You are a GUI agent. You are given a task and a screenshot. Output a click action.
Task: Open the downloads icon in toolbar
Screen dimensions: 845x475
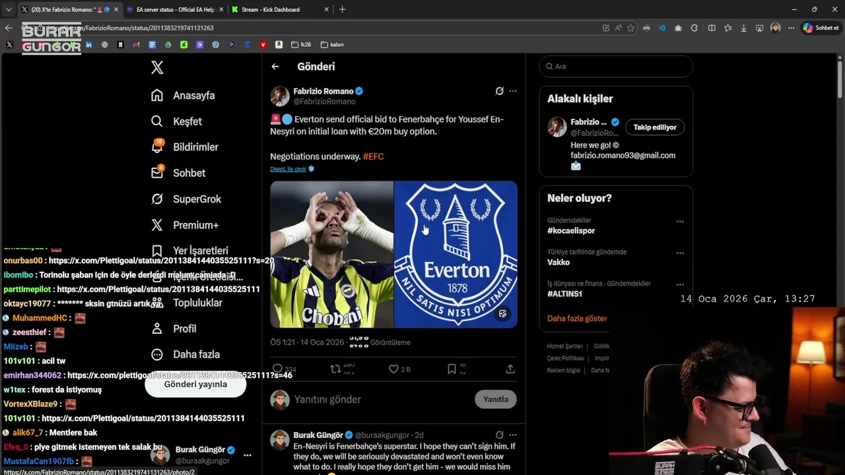tap(744, 28)
